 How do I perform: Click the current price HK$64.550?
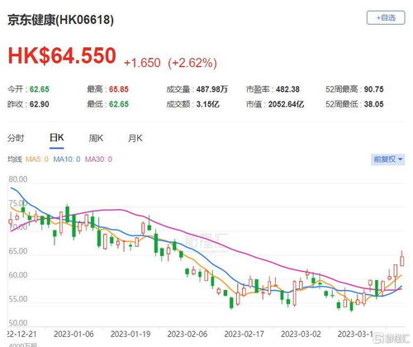coord(62,55)
